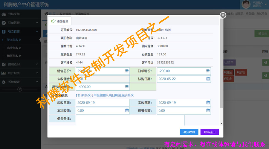Open 导航菜单 in sidebar
Screen dimensions: 269x149
(x=20, y=14)
